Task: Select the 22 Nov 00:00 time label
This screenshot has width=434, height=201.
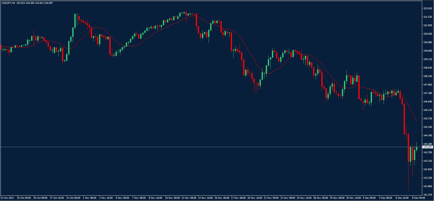Action: point(271,198)
